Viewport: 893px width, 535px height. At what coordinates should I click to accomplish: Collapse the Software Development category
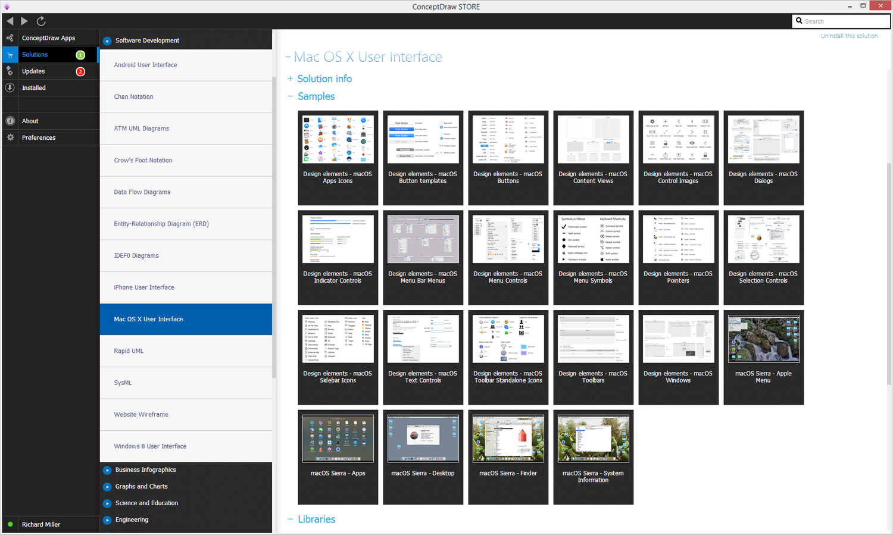pyautogui.click(x=107, y=40)
